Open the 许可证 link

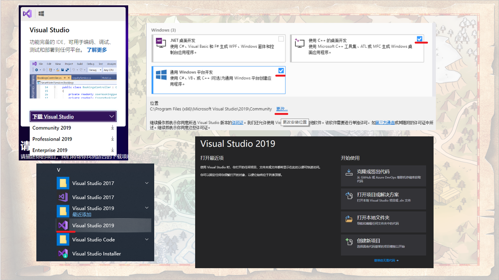click(237, 123)
